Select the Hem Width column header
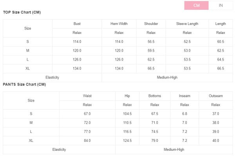Viewport: 235px width, 157px height. click(119, 24)
